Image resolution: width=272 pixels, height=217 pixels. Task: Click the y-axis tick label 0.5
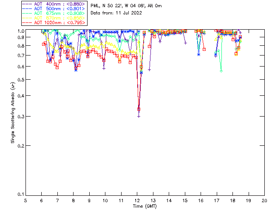point(21,80)
